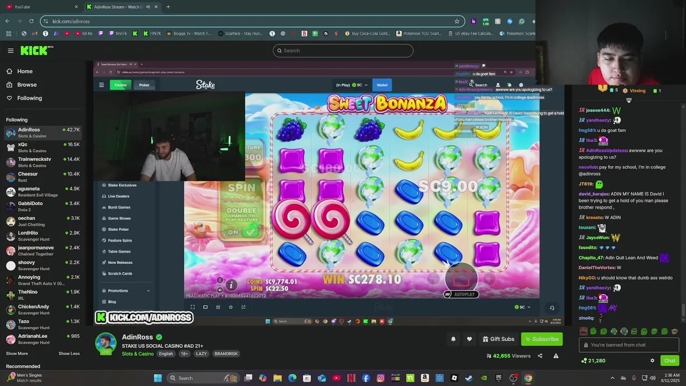This screenshot has height=386, width=686.
Task: Open a new browser tab
Action: tap(168, 7)
